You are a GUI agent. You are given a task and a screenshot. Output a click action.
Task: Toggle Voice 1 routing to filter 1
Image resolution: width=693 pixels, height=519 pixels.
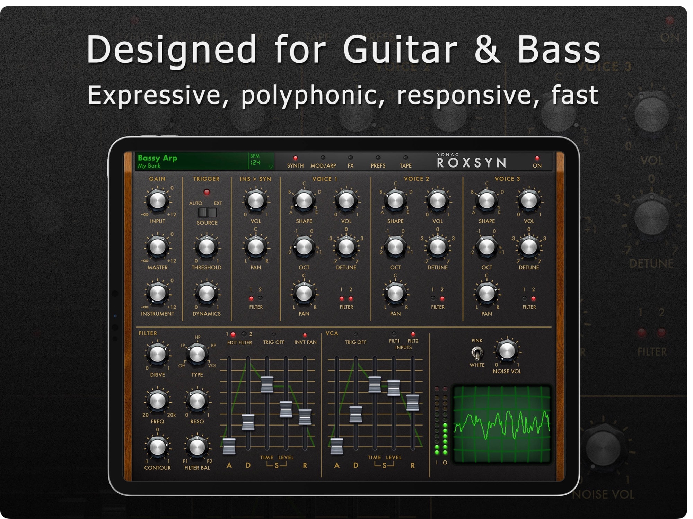pyautogui.click(x=342, y=298)
